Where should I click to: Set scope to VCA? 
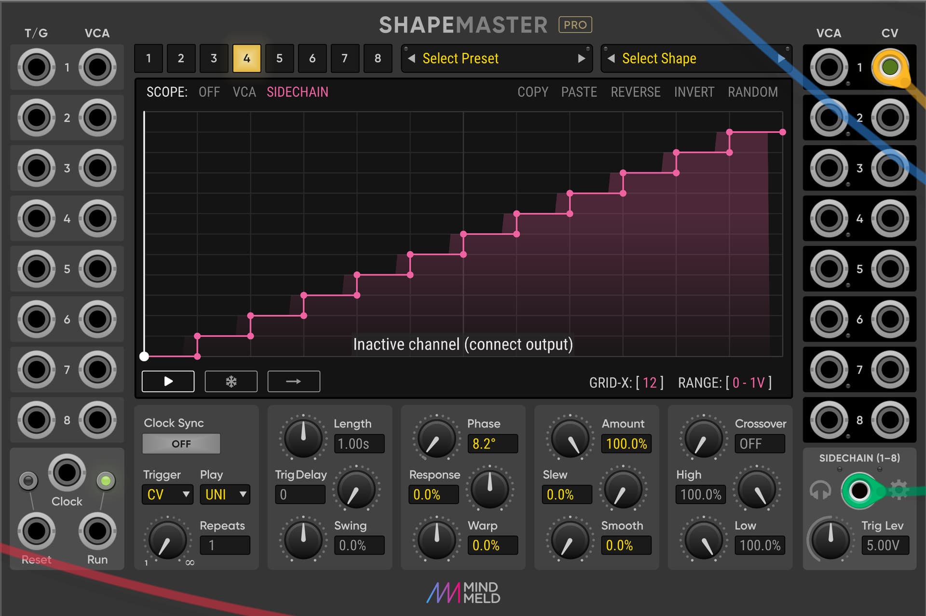pos(244,92)
